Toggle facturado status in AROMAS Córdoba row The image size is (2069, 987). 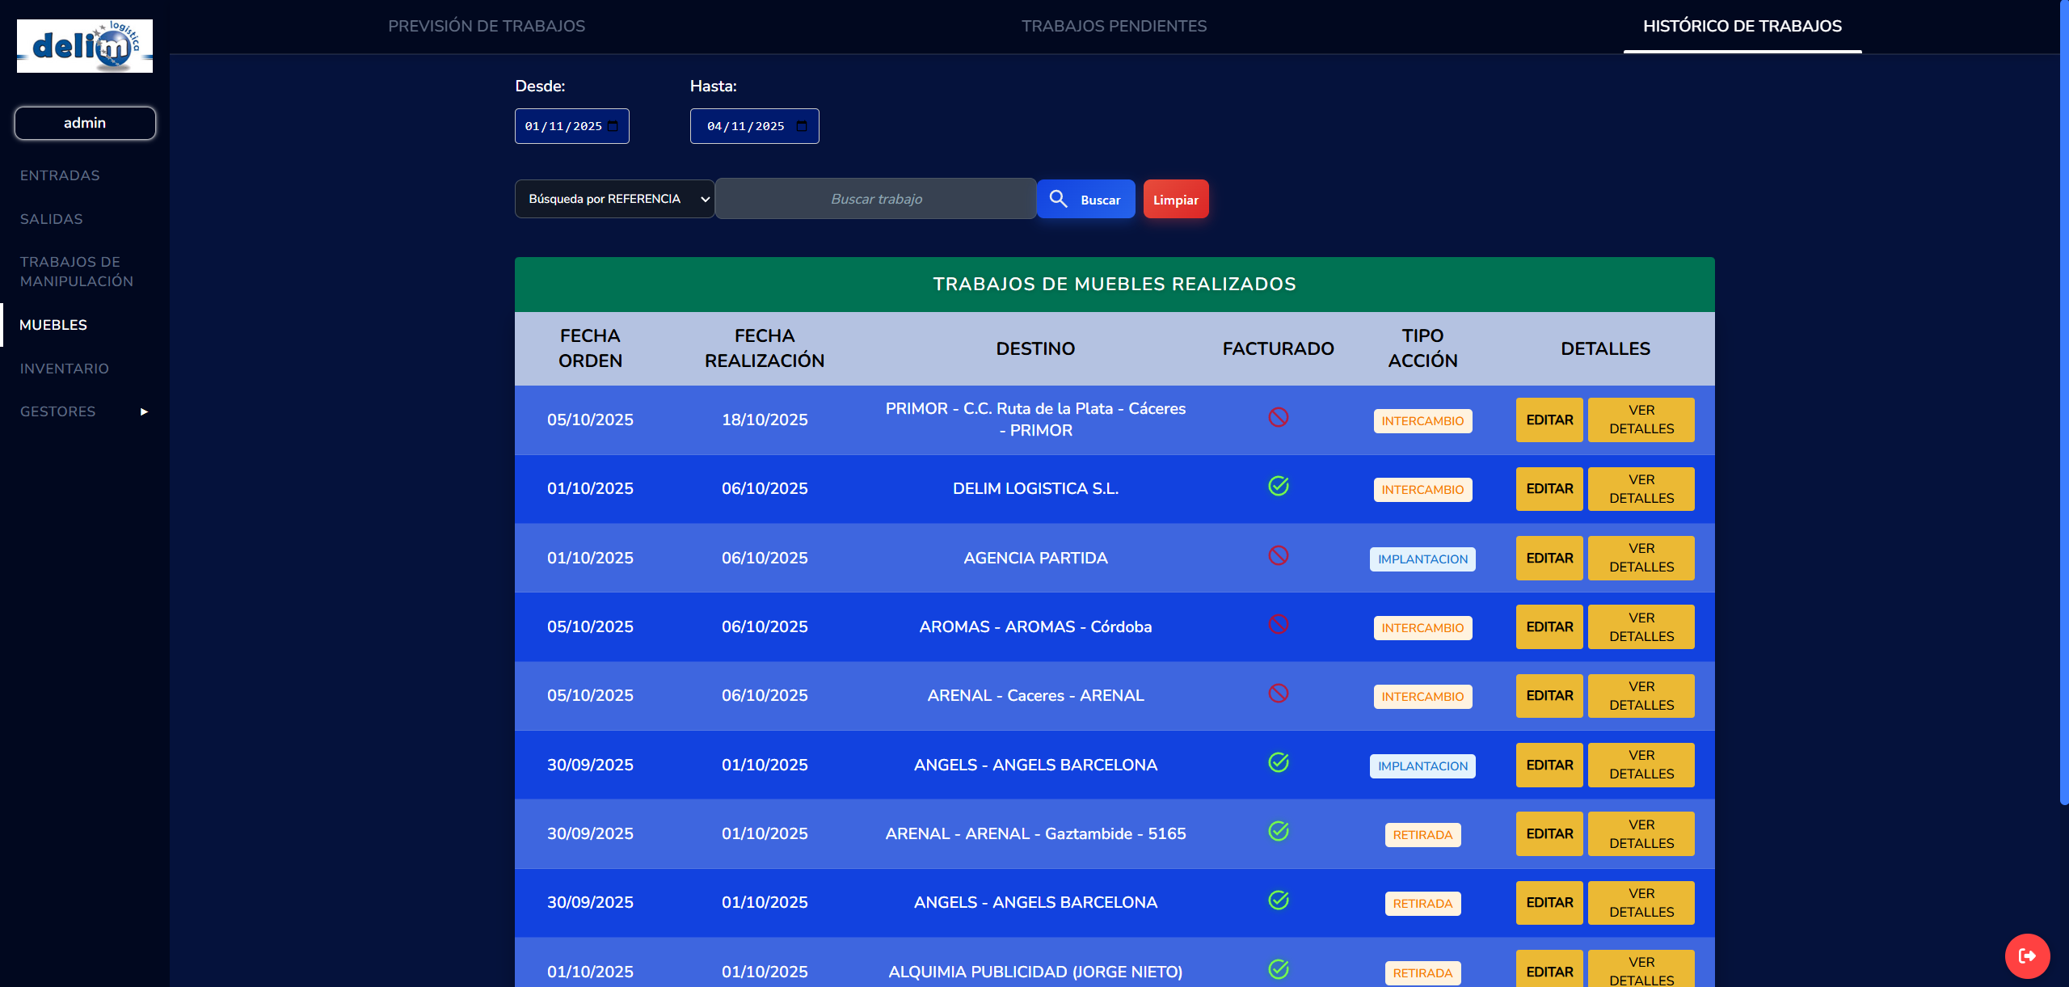[x=1278, y=625]
